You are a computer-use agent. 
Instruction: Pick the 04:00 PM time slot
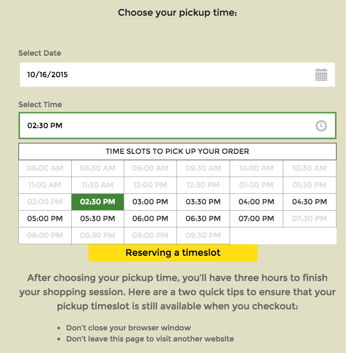(256, 202)
